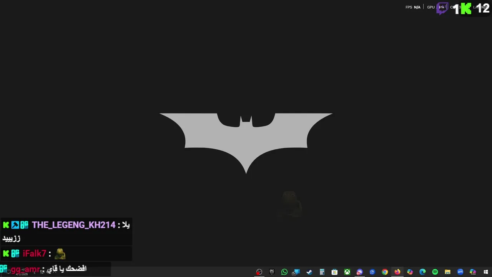
Task: Open Microsoft Edge from the taskbar
Action: click(x=422, y=272)
